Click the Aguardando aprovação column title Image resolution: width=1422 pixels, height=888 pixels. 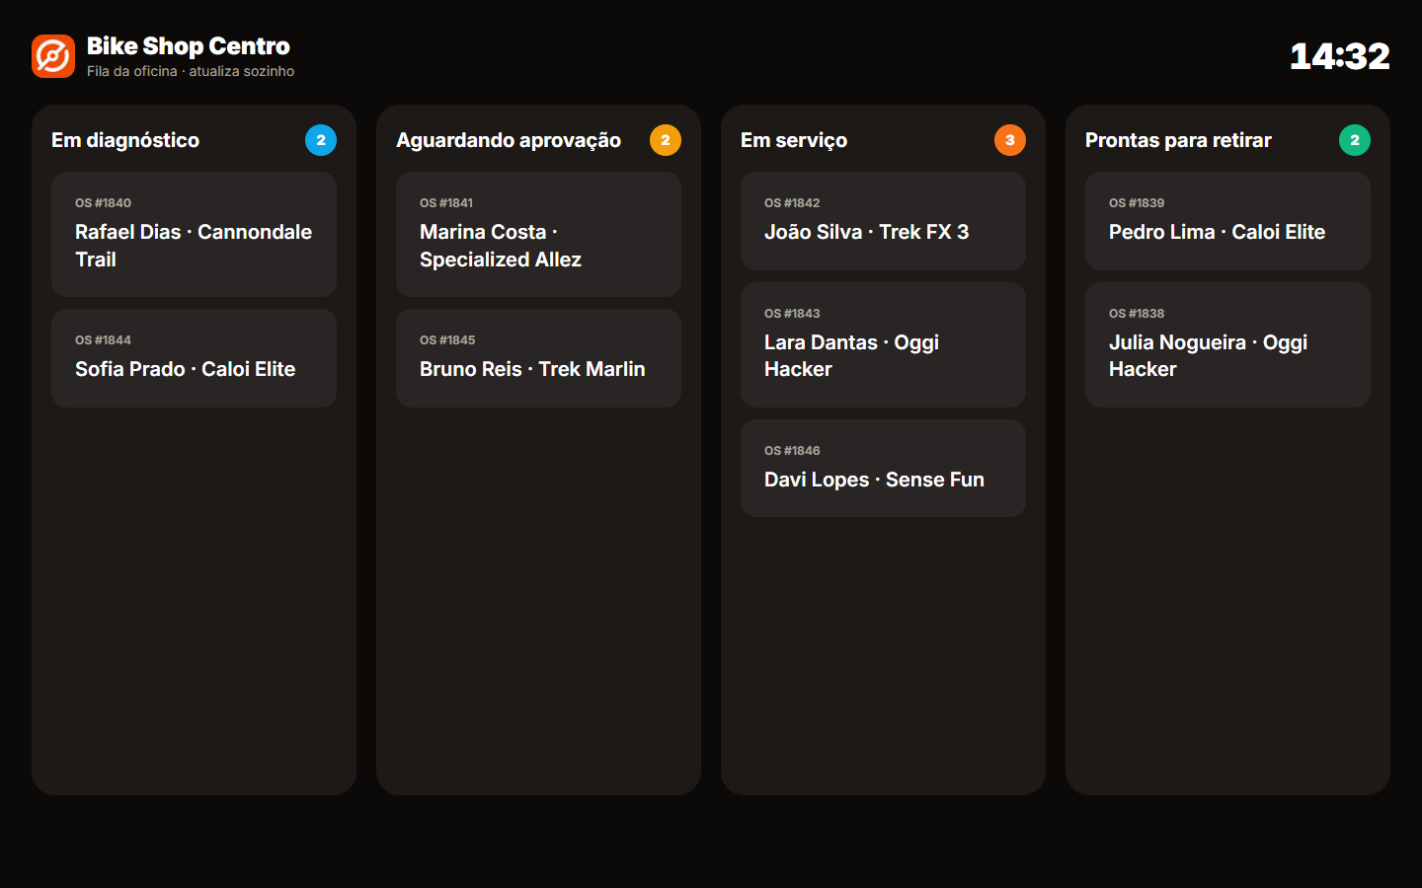click(509, 140)
